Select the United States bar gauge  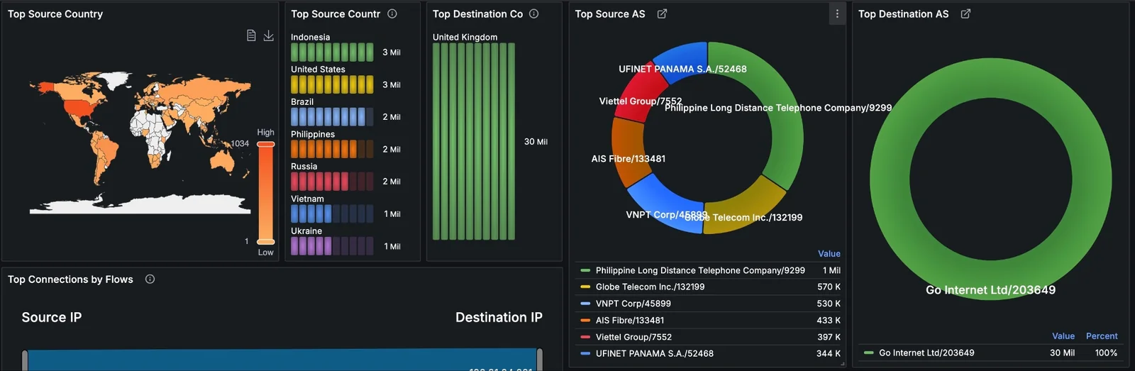(332, 84)
